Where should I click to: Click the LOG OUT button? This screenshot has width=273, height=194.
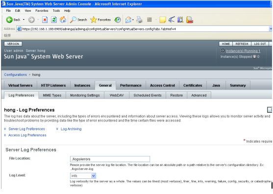[x=260, y=44]
